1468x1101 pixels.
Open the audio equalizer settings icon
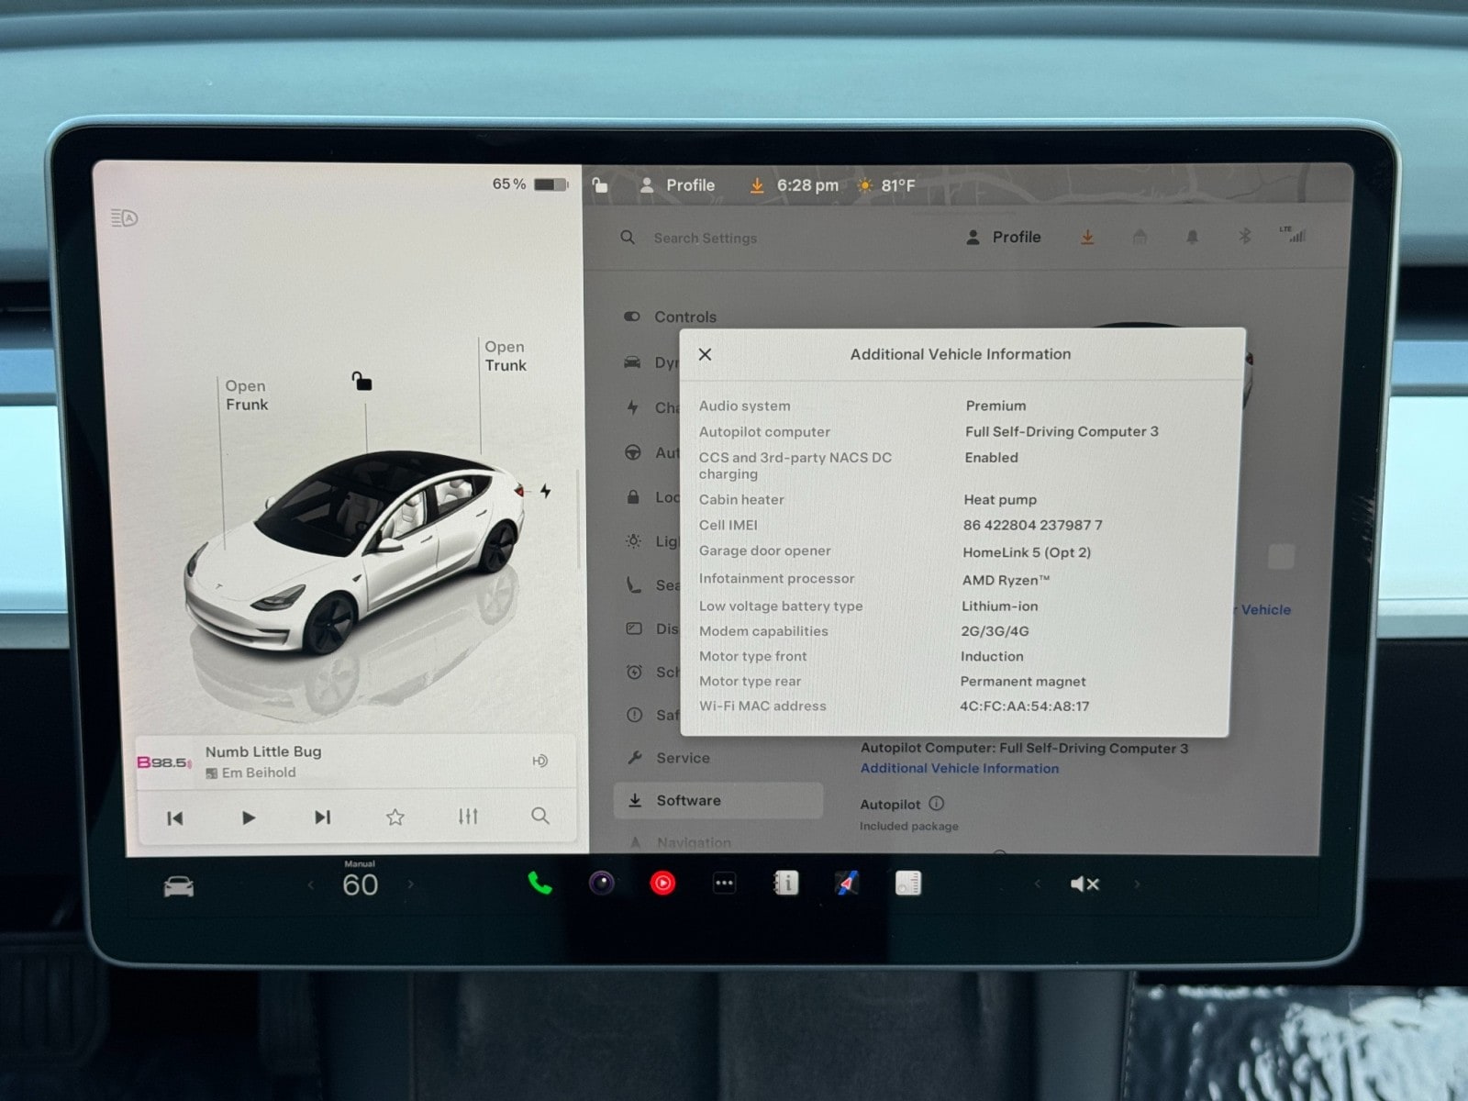point(468,817)
